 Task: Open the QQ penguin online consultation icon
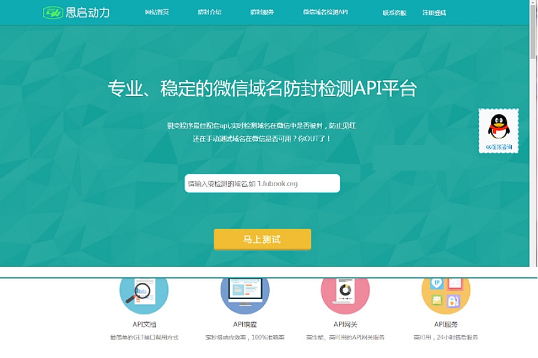click(498, 127)
